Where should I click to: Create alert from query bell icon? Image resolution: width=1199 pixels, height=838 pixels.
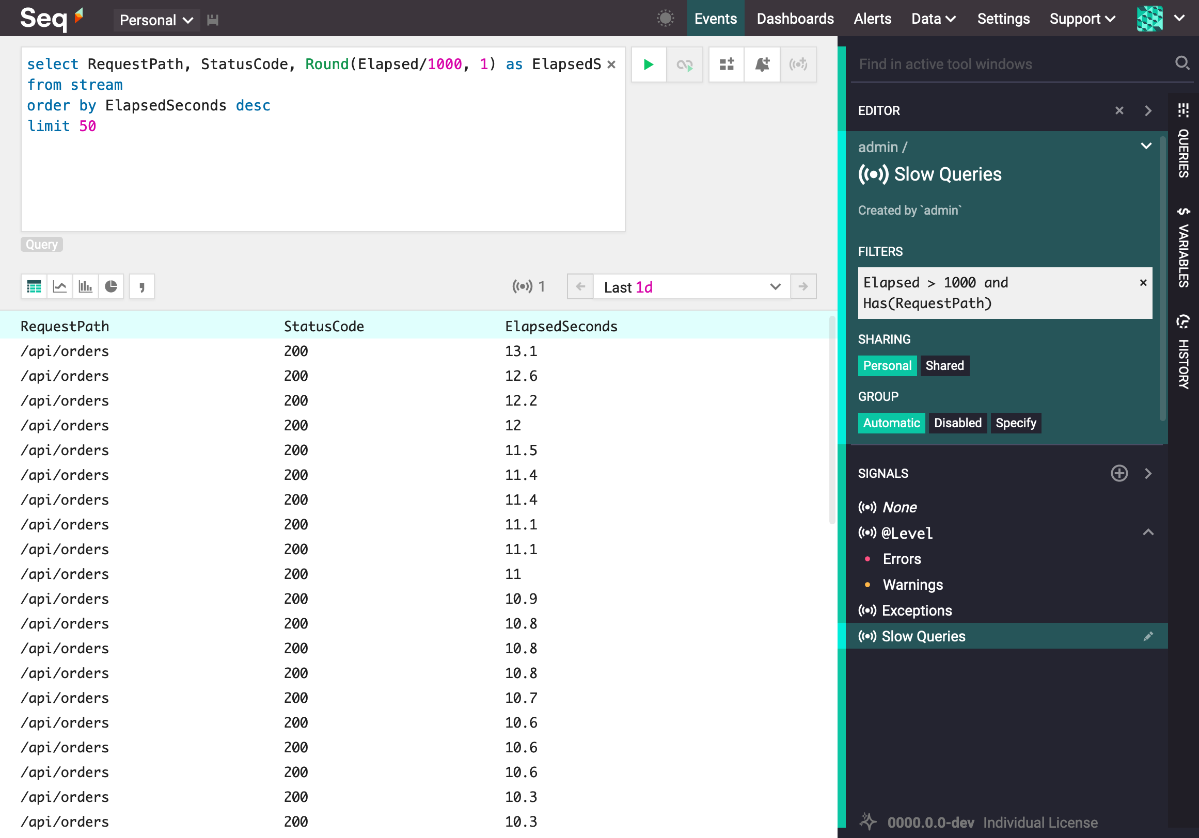click(762, 65)
